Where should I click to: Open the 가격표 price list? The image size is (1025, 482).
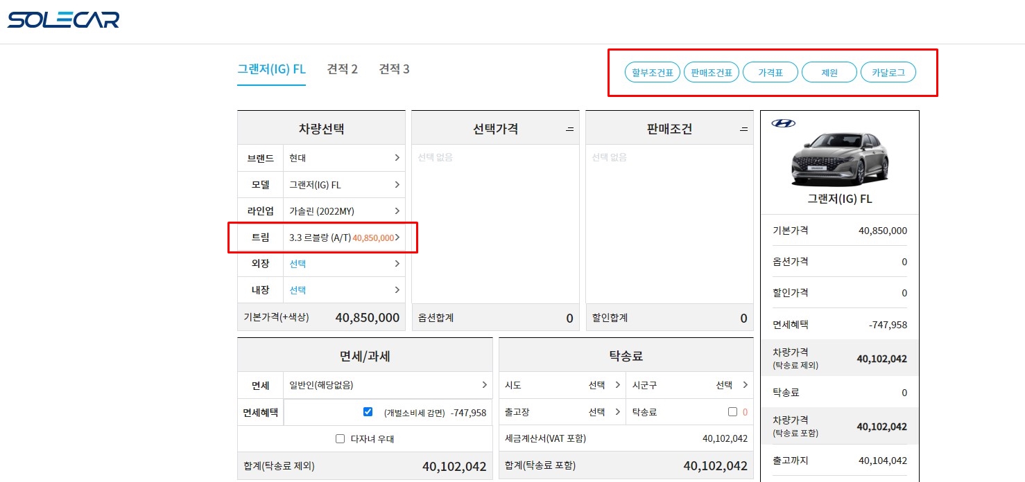tap(770, 72)
